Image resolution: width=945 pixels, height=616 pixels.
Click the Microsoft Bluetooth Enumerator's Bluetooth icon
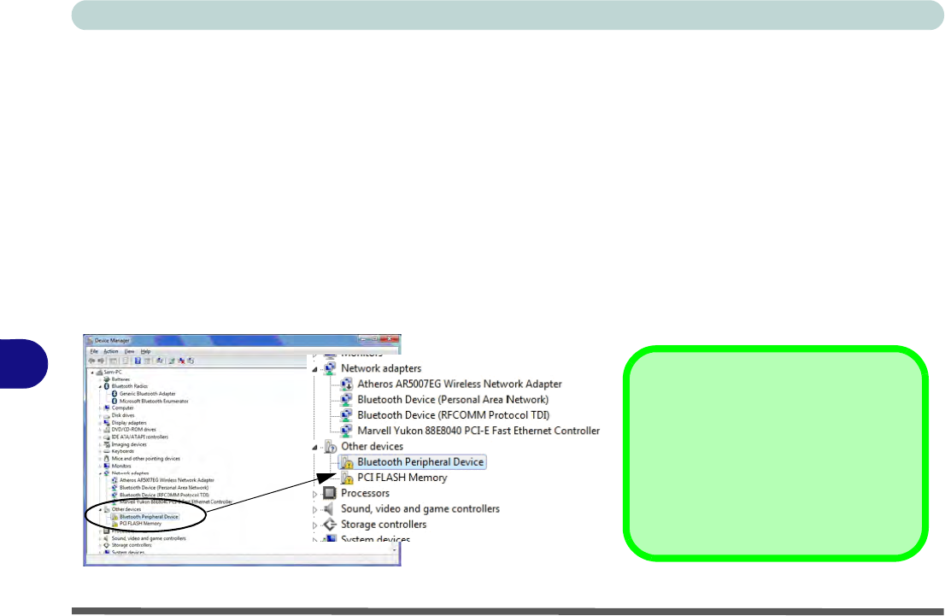tap(114, 401)
